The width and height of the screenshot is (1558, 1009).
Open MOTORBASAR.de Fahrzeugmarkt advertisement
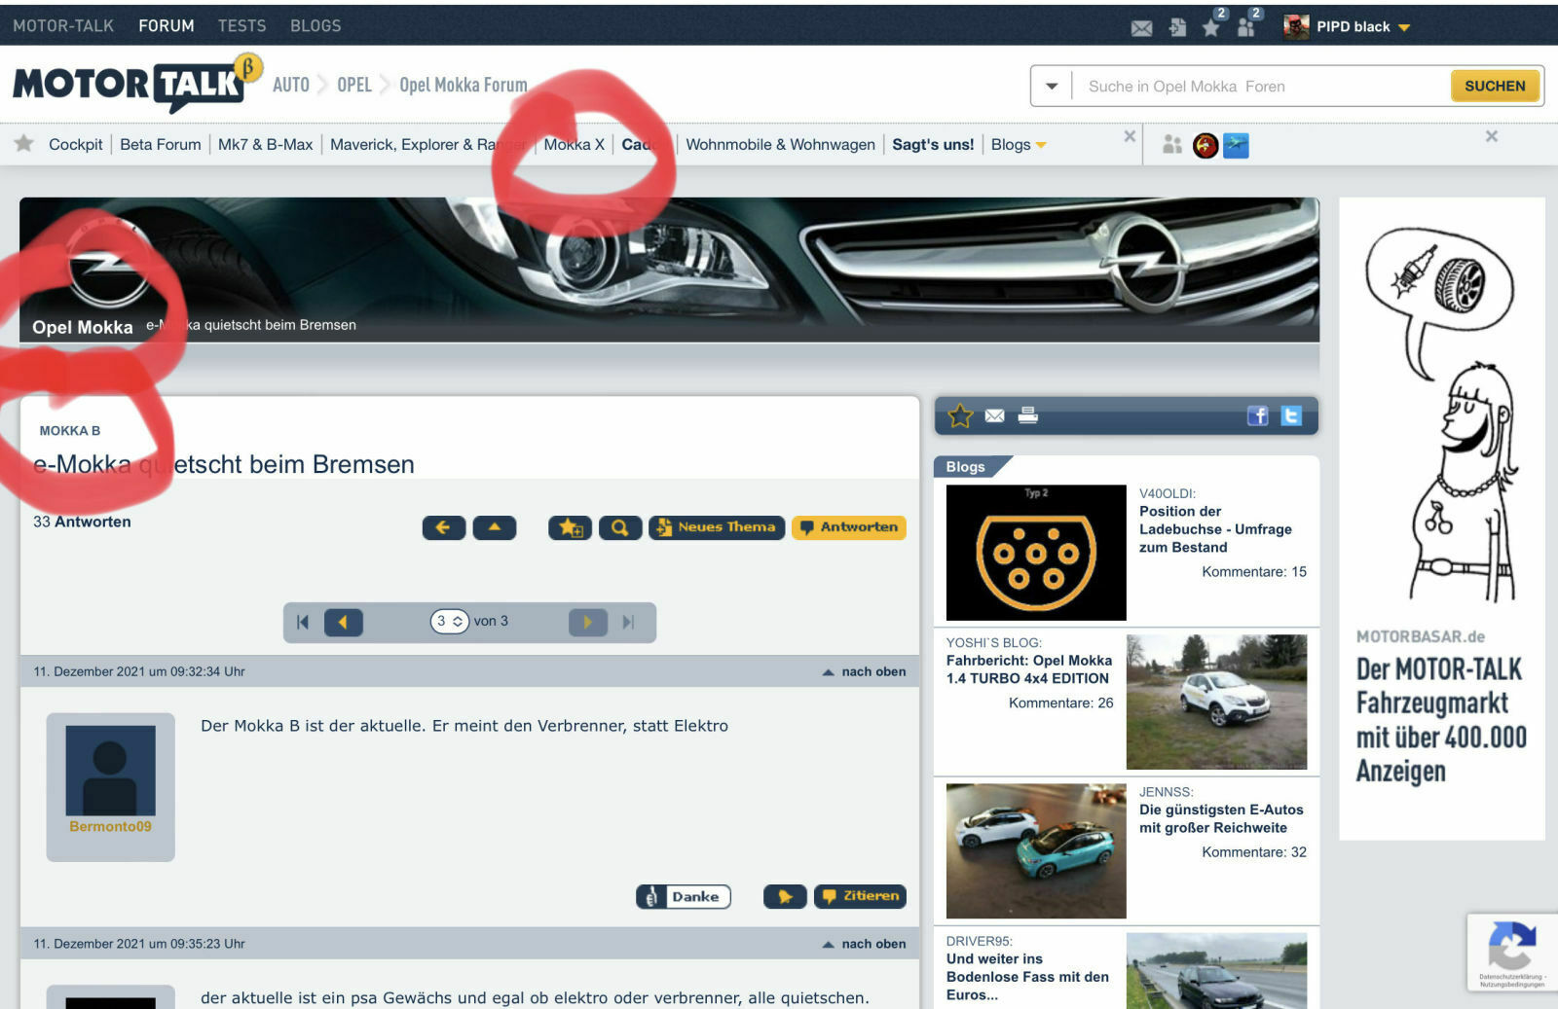pyautogui.click(x=1442, y=519)
